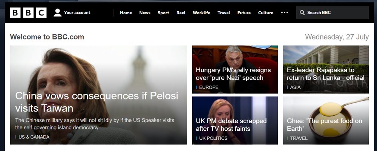Open the Sport section
377x151 pixels.
(163, 13)
